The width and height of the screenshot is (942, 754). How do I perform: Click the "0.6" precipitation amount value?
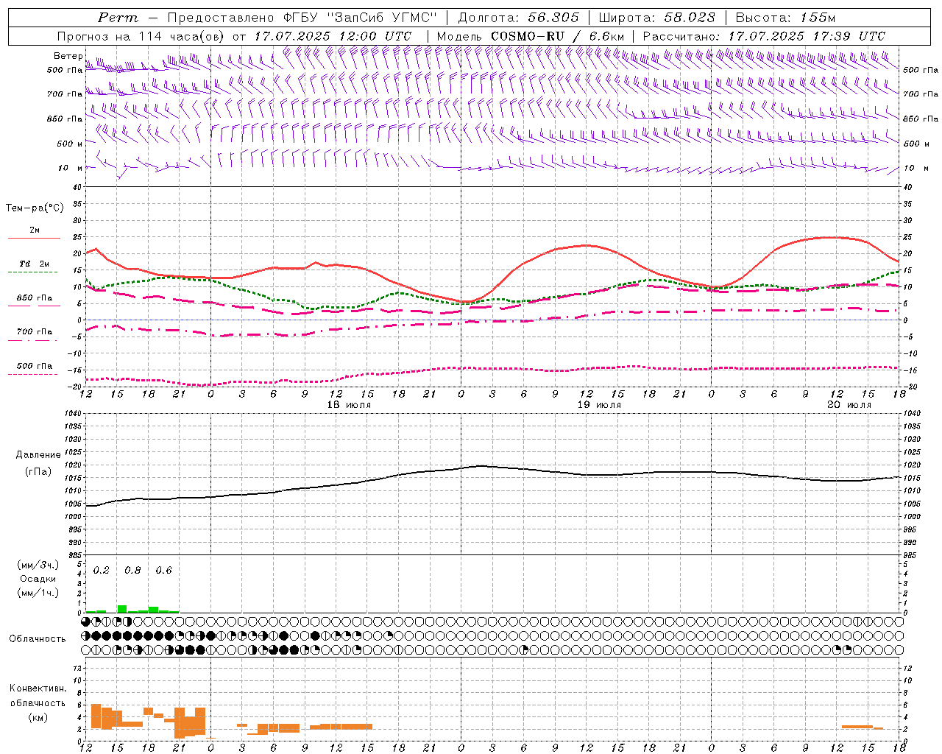coord(163,571)
